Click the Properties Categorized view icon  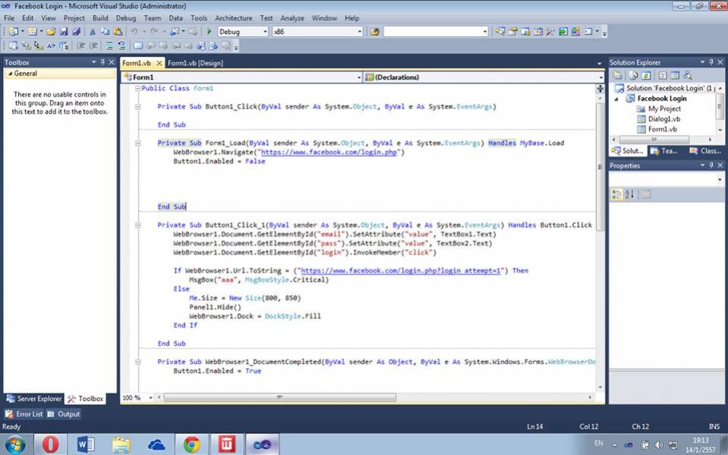617,195
